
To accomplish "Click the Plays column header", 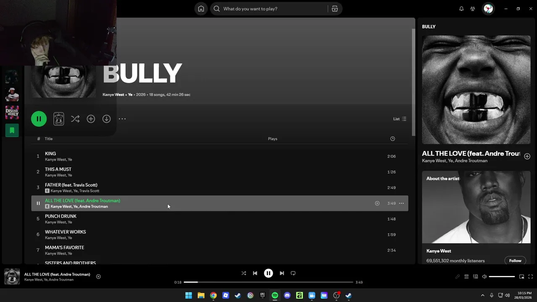I will click(273, 139).
